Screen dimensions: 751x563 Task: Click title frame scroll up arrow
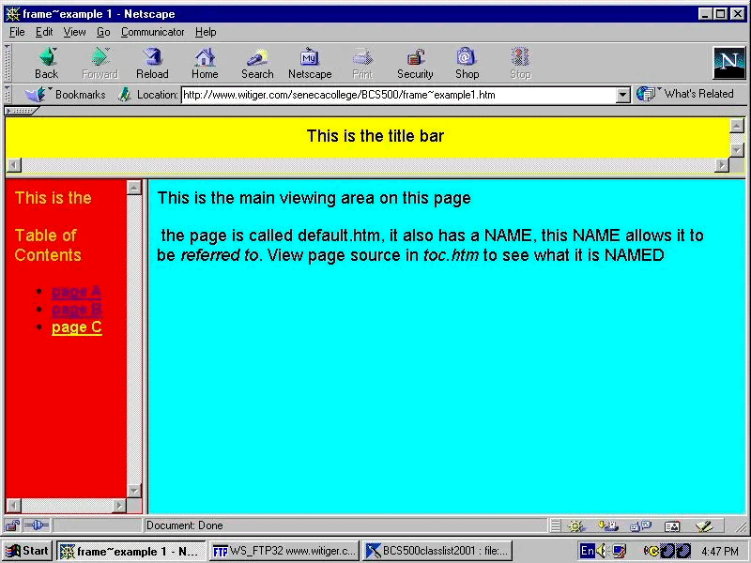point(736,126)
